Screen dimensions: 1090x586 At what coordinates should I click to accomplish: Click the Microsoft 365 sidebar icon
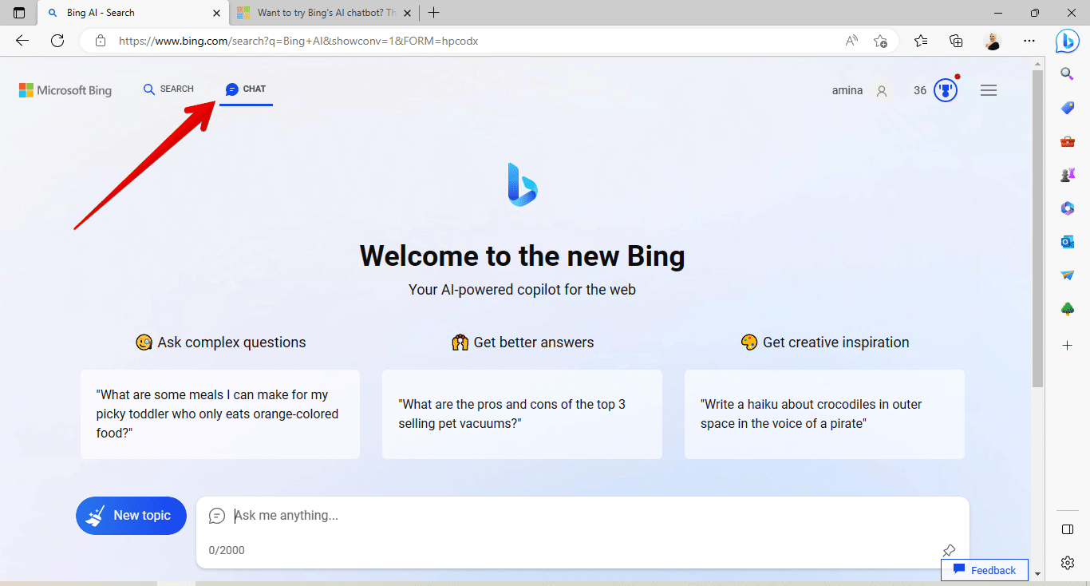(1068, 208)
